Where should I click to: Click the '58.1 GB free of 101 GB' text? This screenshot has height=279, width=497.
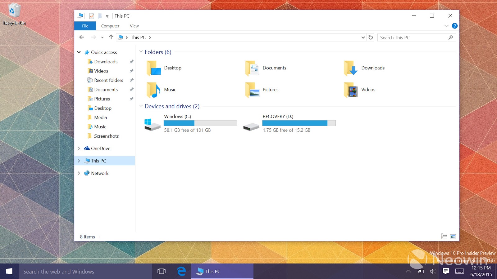[x=187, y=130]
